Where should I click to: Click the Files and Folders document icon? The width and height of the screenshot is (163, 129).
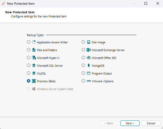(34, 50)
